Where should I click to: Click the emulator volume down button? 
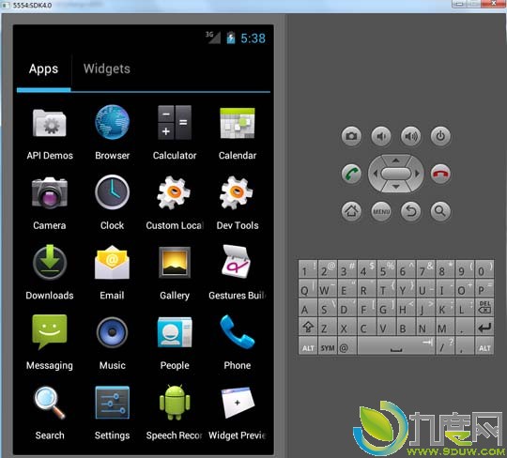(x=381, y=136)
